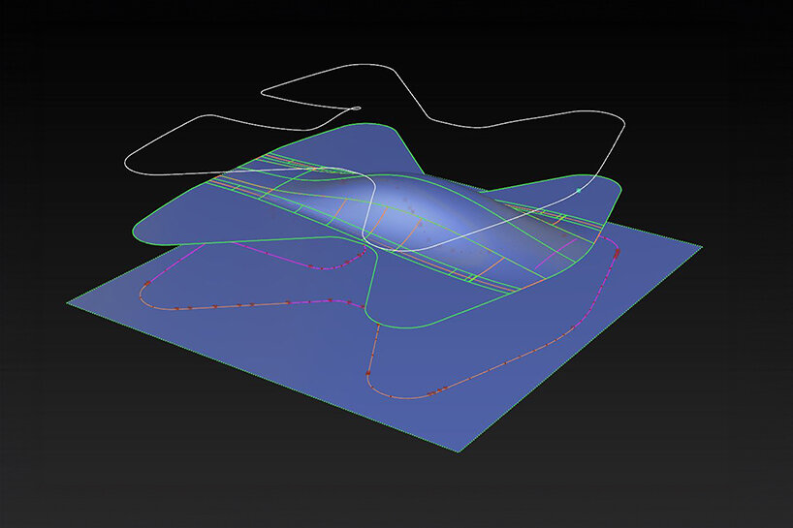The image size is (793, 528).
Task: Click the bright highlight on the dome surface
Action: [407, 199]
